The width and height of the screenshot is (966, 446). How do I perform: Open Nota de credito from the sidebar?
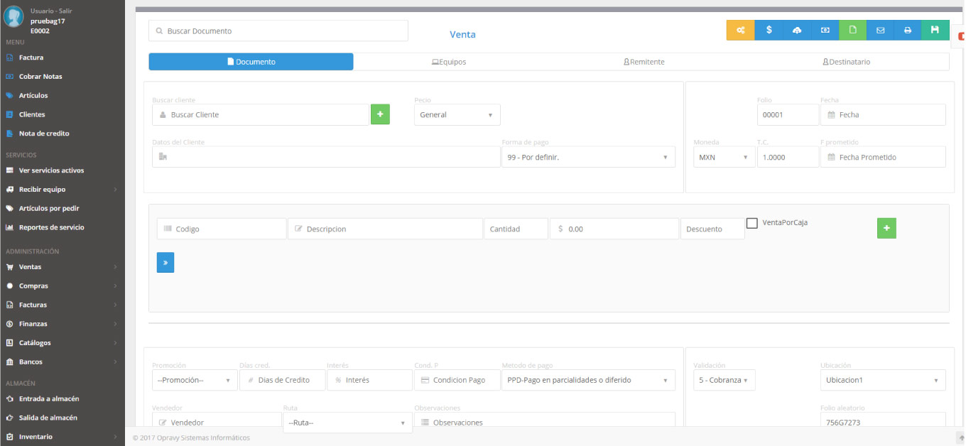pyautogui.click(x=44, y=133)
